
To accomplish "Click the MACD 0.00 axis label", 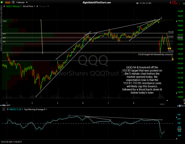I will (x=179, y=123).
